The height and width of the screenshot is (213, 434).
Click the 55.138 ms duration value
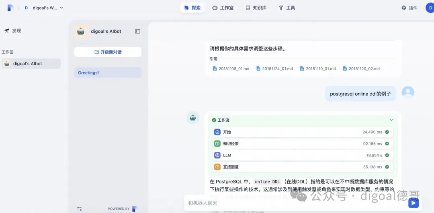[373, 167]
